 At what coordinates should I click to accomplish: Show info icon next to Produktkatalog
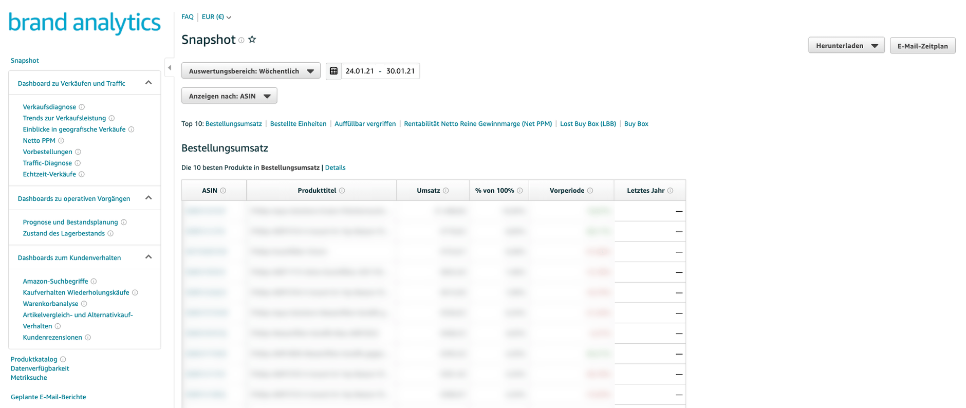(63, 360)
